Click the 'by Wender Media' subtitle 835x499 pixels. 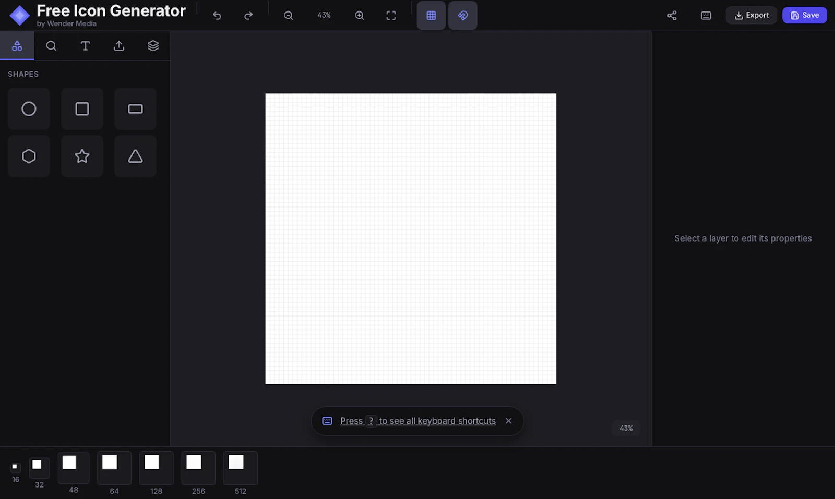pyautogui.click(x=67, y=24)
